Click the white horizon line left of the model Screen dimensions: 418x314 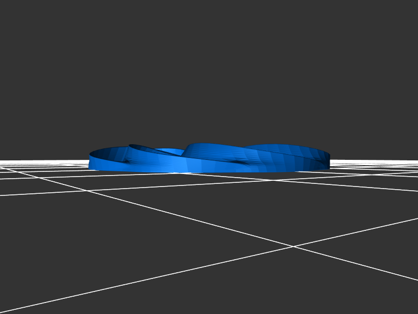[x=42, y=160]
